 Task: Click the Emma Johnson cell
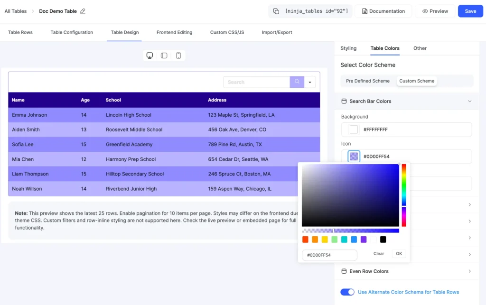tap(29, 115)
